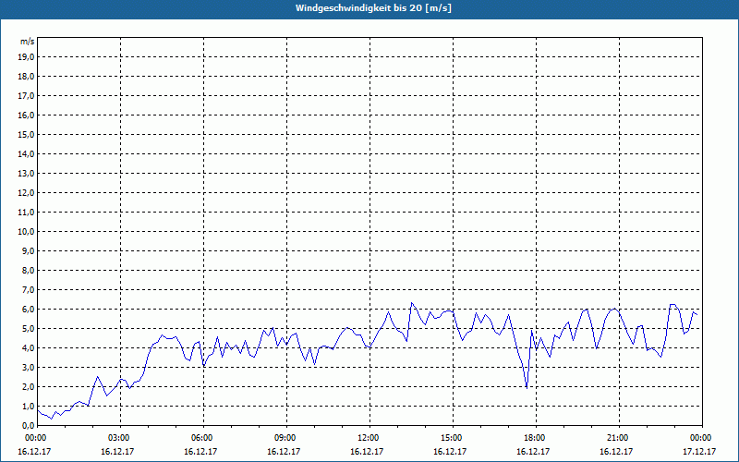Image resolution: width=739 pixels, height=462 pixels.
Task: Click the '09:00' time label
Action: coord(286,438)
